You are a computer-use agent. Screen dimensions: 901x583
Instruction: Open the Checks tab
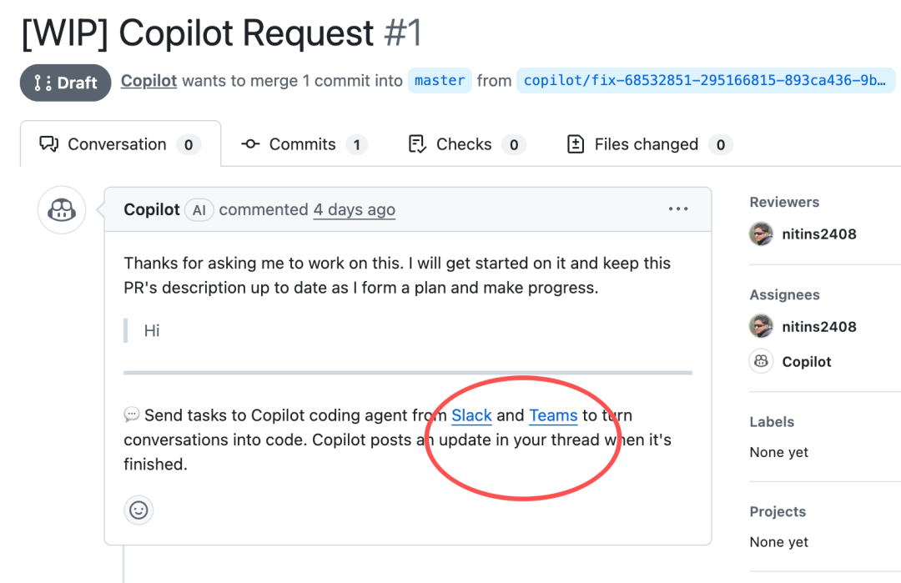(466, 144)
